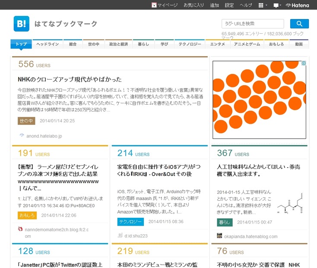Switch to the ヘッドライン tab

click(48, 44)
